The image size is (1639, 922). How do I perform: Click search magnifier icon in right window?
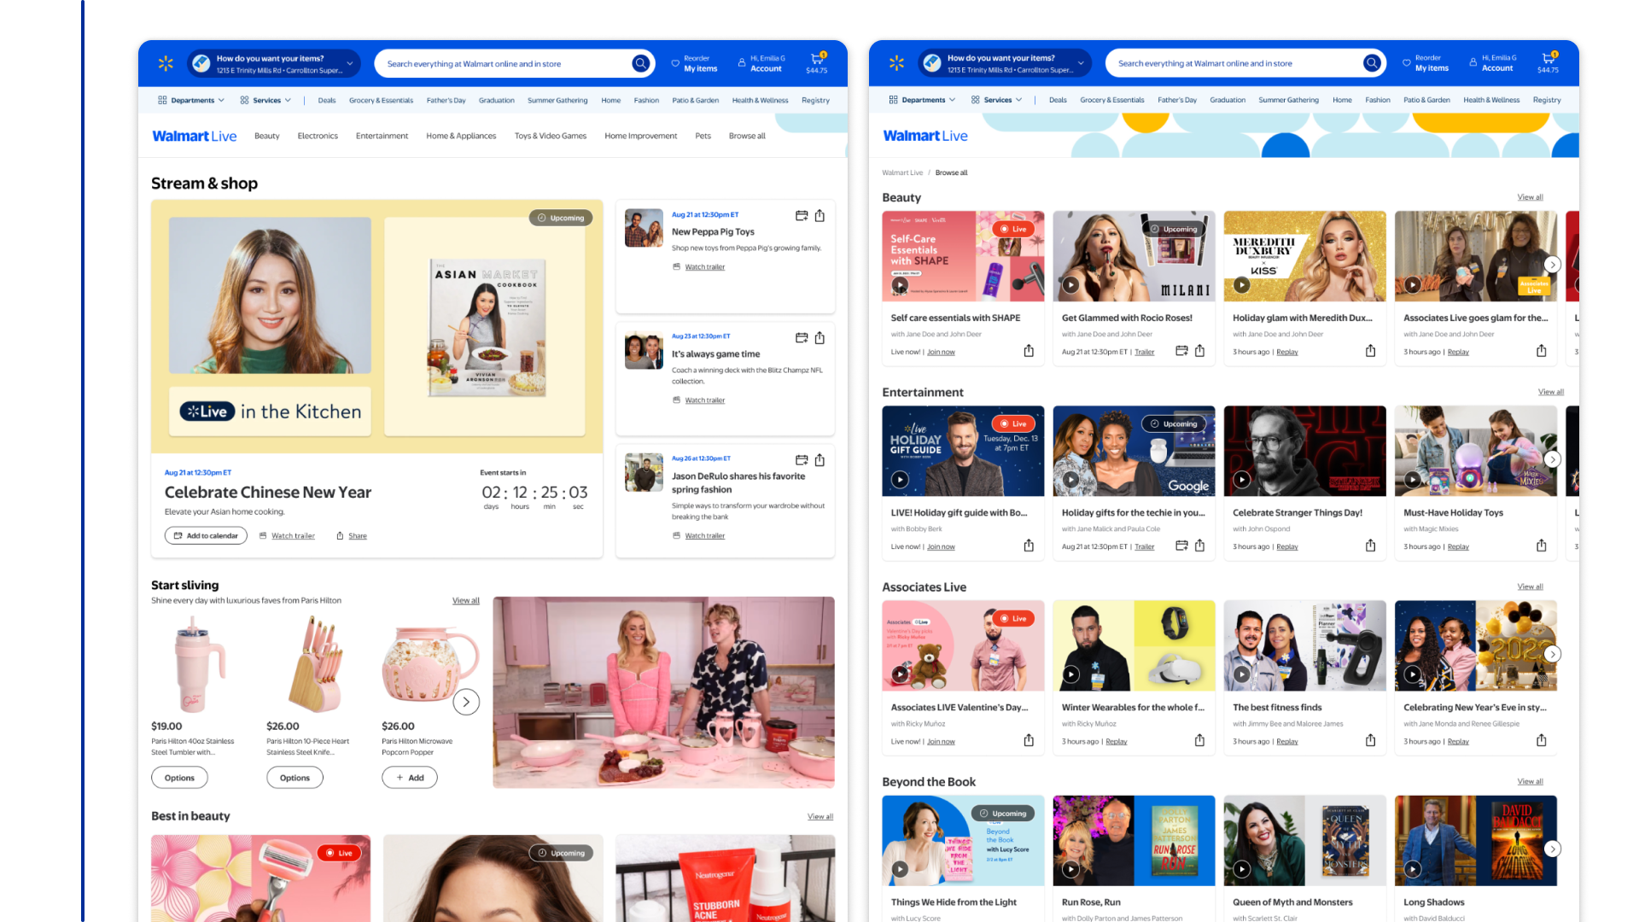pyautogui.click(x=1372, y=63)
